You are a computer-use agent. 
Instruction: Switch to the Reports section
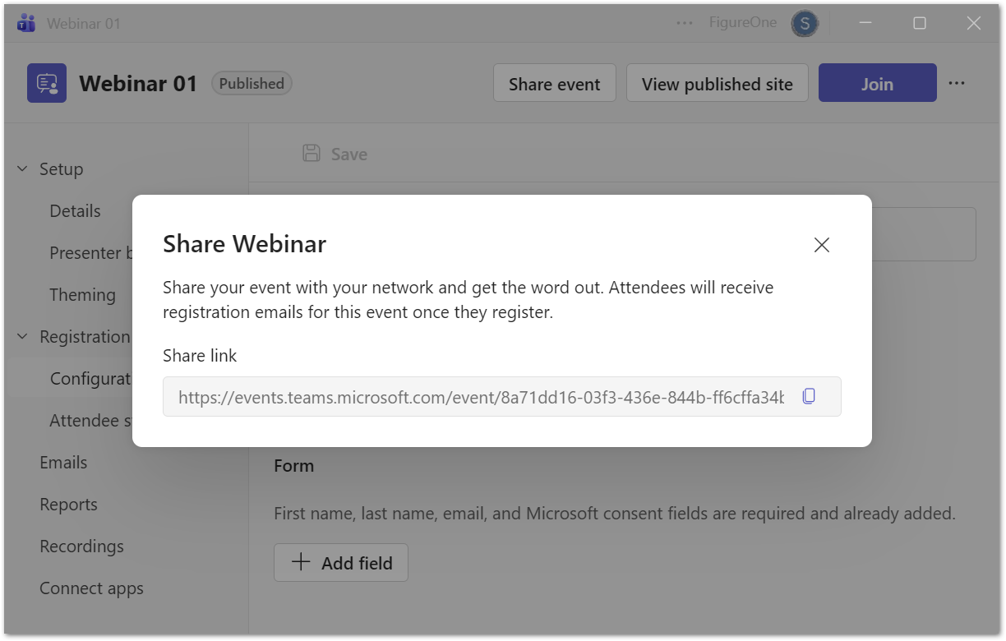pyautogui.click(x=68, y=504)
